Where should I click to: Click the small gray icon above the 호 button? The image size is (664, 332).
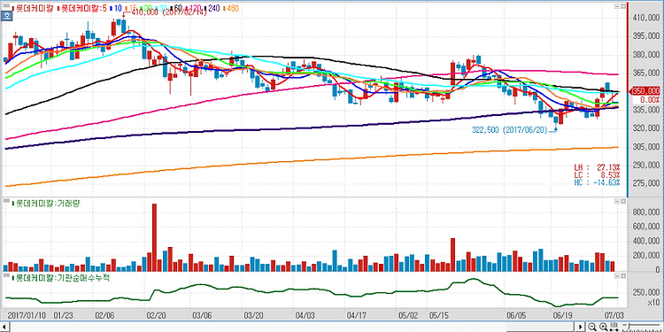[x=6, y=5]
